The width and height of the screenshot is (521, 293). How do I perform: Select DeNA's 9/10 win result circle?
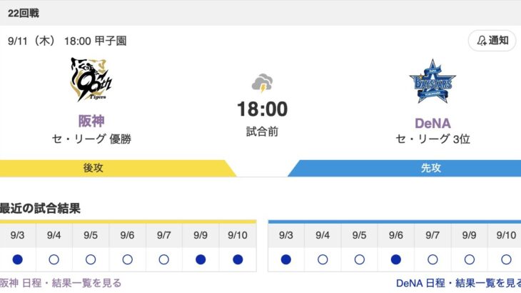(506, 259)
